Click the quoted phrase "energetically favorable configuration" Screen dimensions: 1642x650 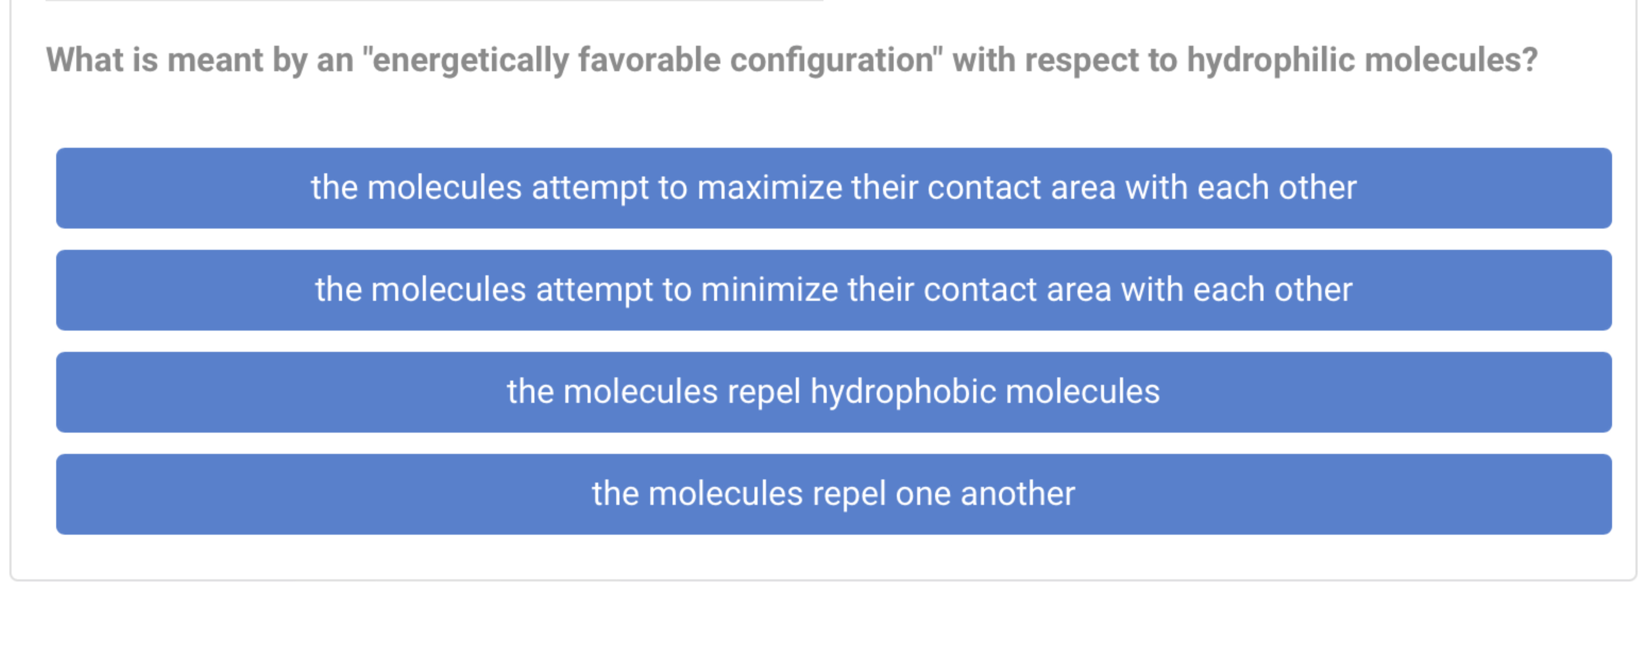pyautogui.click(x=653, y=61)
